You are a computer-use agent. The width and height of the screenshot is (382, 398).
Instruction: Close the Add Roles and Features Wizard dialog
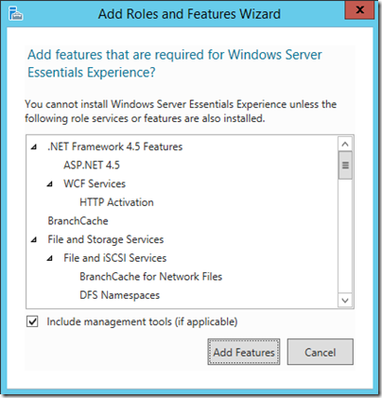coord(359,10)
